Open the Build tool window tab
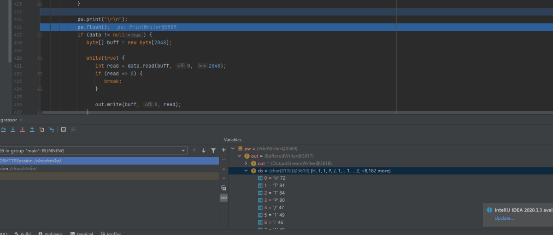The height and width of the screenshot is (235, 553). coord(22,234)
